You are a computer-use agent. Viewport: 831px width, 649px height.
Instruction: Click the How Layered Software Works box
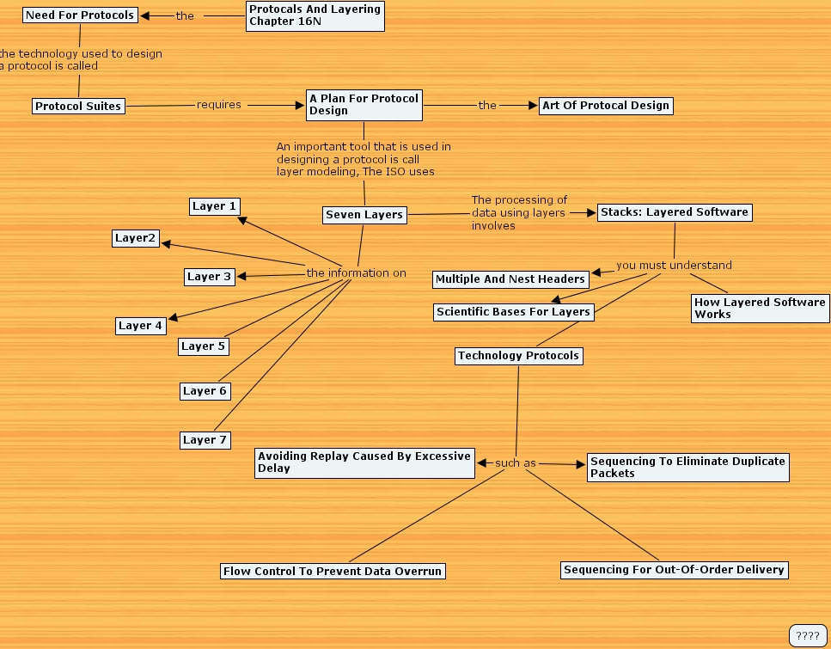760,308
